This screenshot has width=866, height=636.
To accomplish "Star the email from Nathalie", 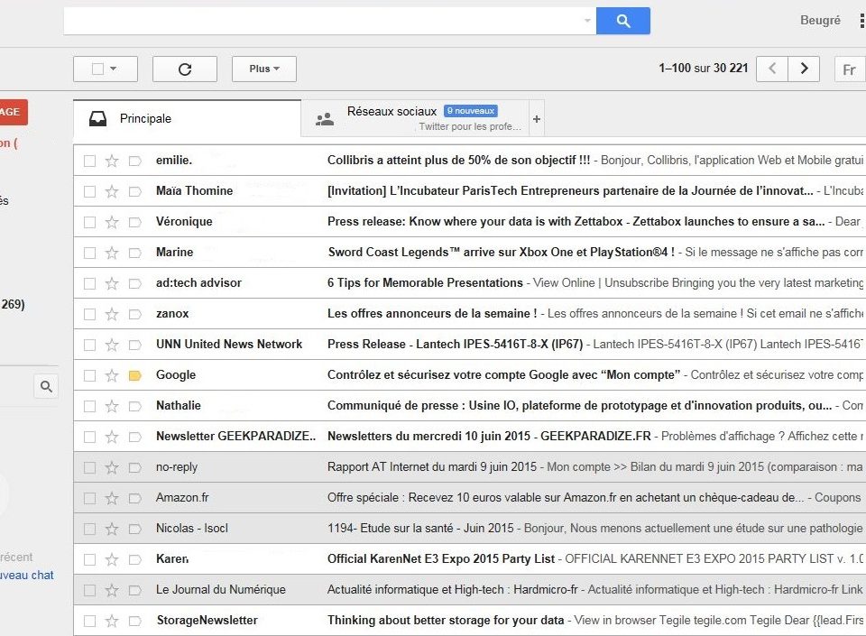I will (x=112, y=406).
